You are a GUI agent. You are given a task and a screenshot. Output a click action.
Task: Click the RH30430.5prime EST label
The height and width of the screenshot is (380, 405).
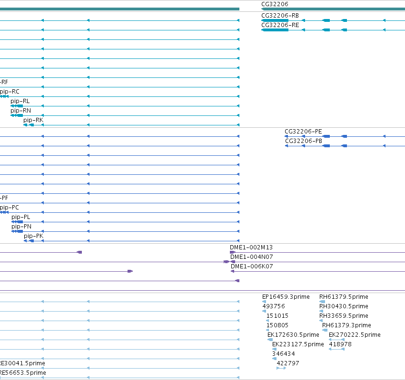(x=344, y=306)
